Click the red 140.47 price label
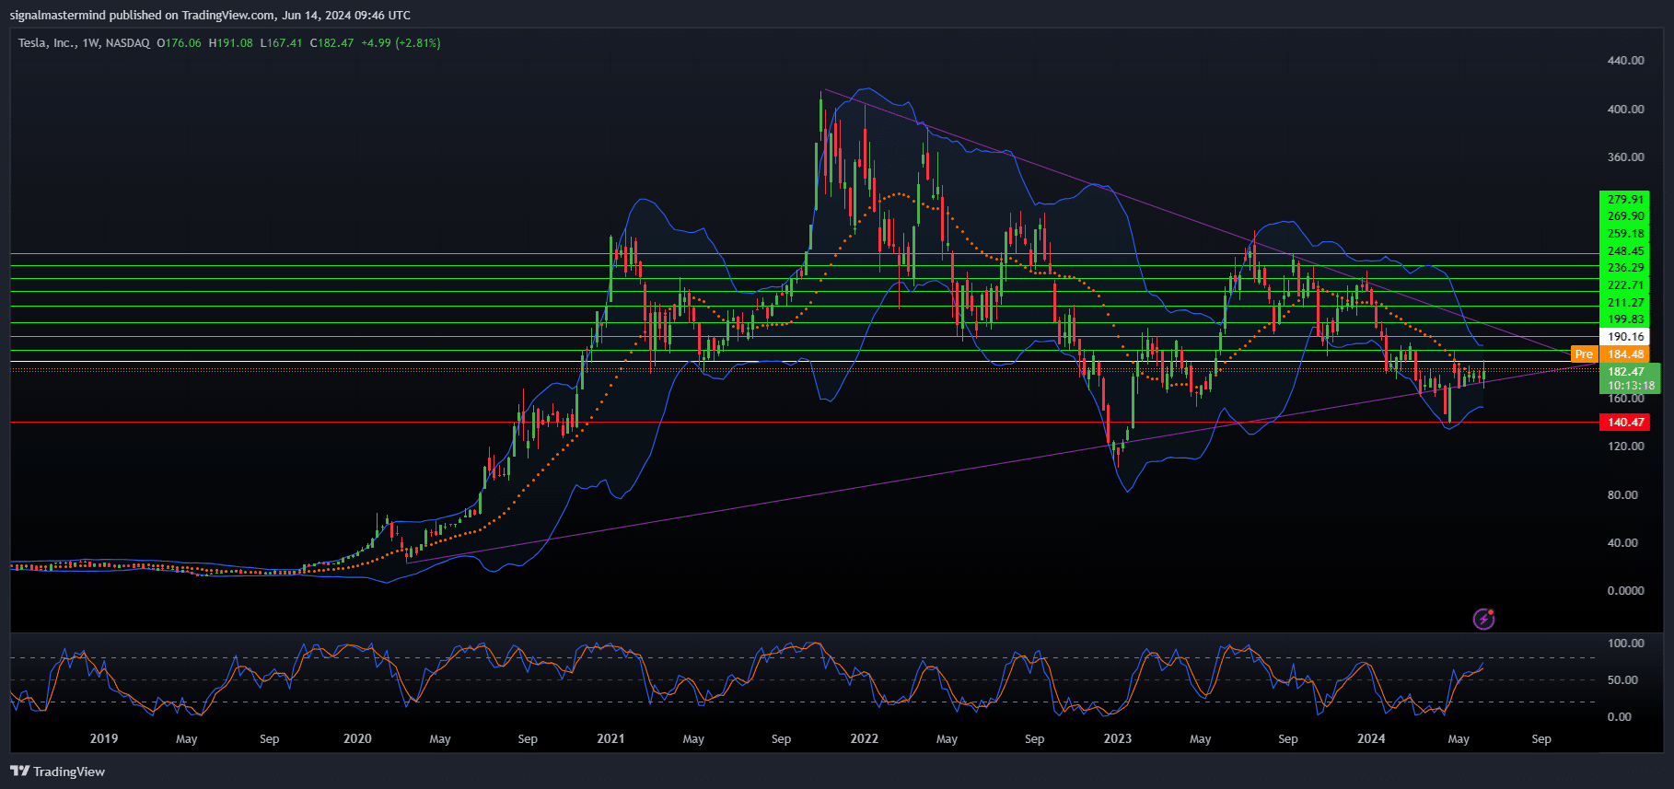 coord(1625,423)
